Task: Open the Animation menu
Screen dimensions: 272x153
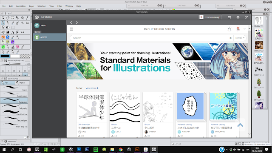Action: coord(21,6)
